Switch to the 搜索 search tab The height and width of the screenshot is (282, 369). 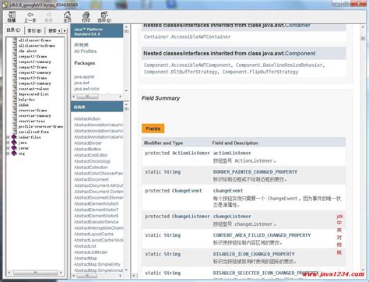coord(52,30)
